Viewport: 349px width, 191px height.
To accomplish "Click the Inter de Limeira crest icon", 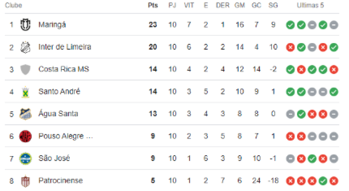I will click(26, 47).
